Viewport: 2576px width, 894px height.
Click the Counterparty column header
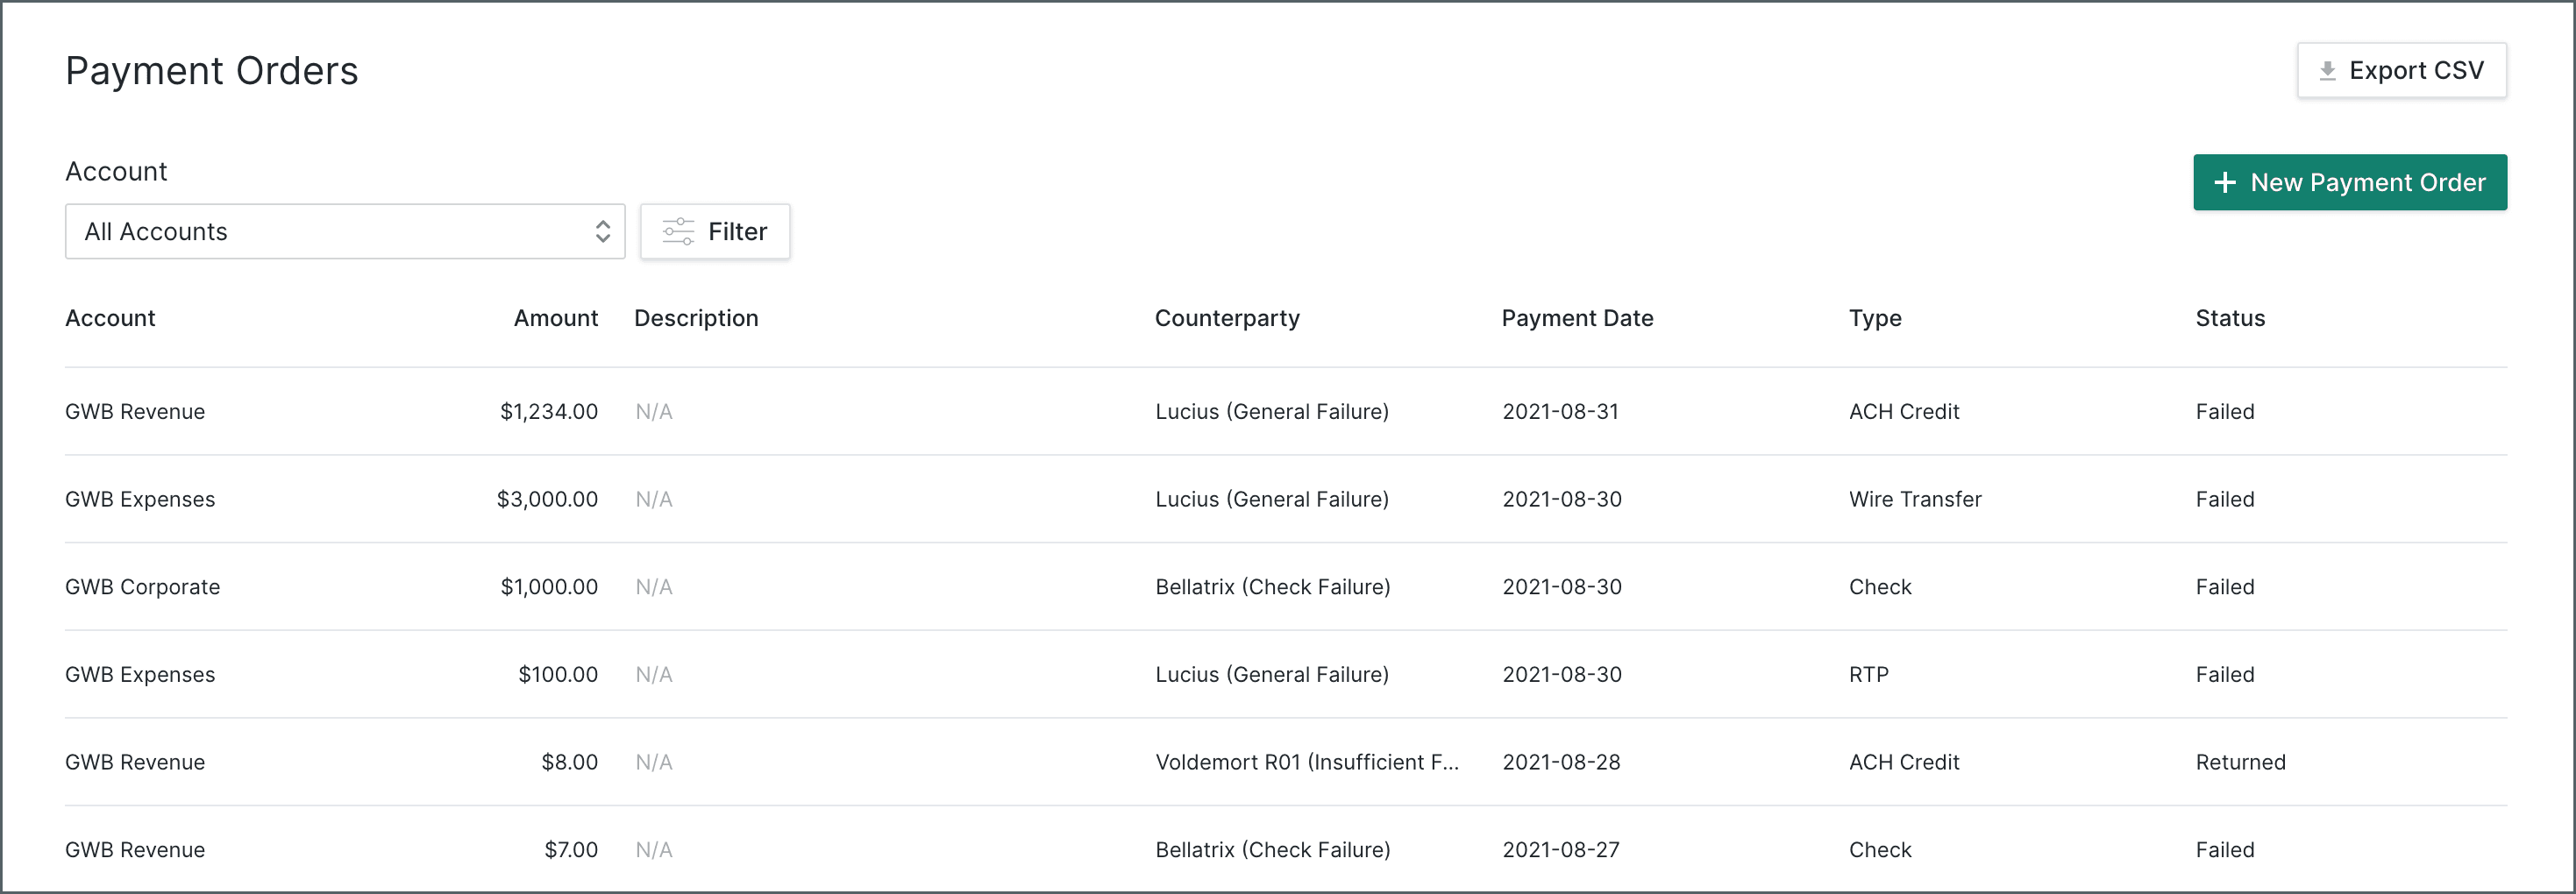[x=1227, y=318]
